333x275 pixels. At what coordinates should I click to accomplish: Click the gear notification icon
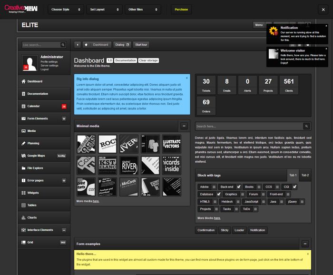click(274, 31)
